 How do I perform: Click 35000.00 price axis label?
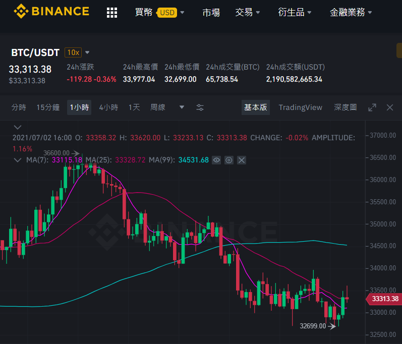pos(383,224)
